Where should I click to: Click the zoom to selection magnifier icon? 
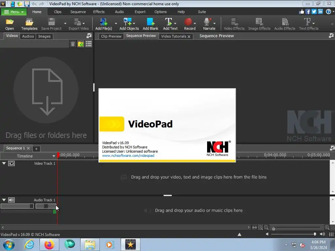260,227
